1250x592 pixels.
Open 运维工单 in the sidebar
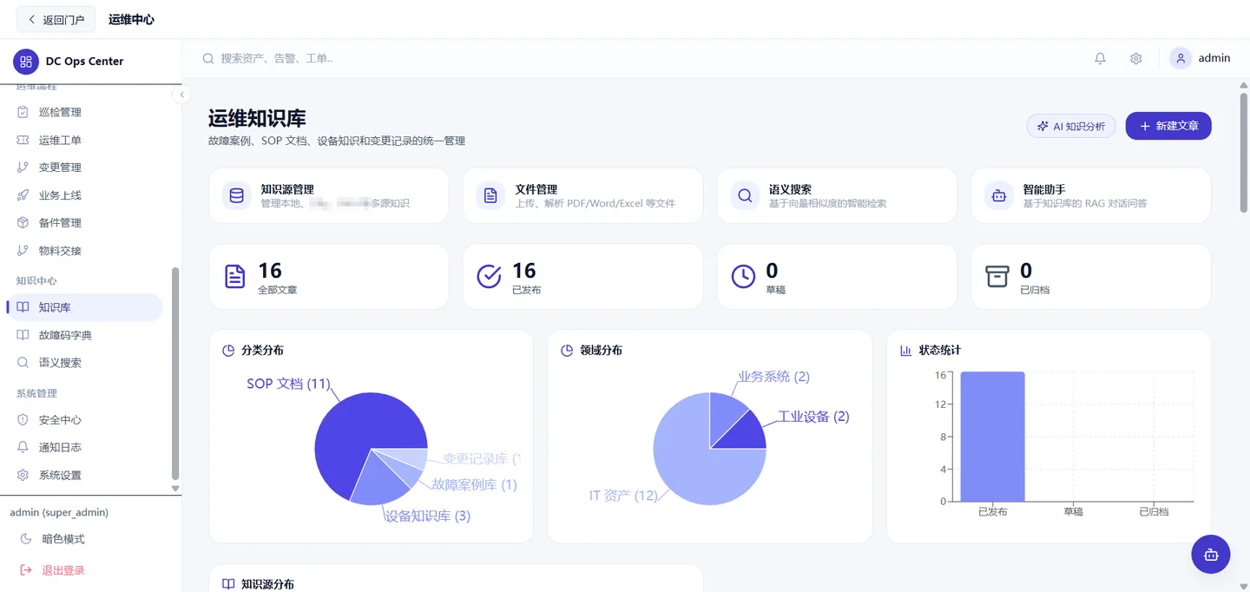click(83, 140)
